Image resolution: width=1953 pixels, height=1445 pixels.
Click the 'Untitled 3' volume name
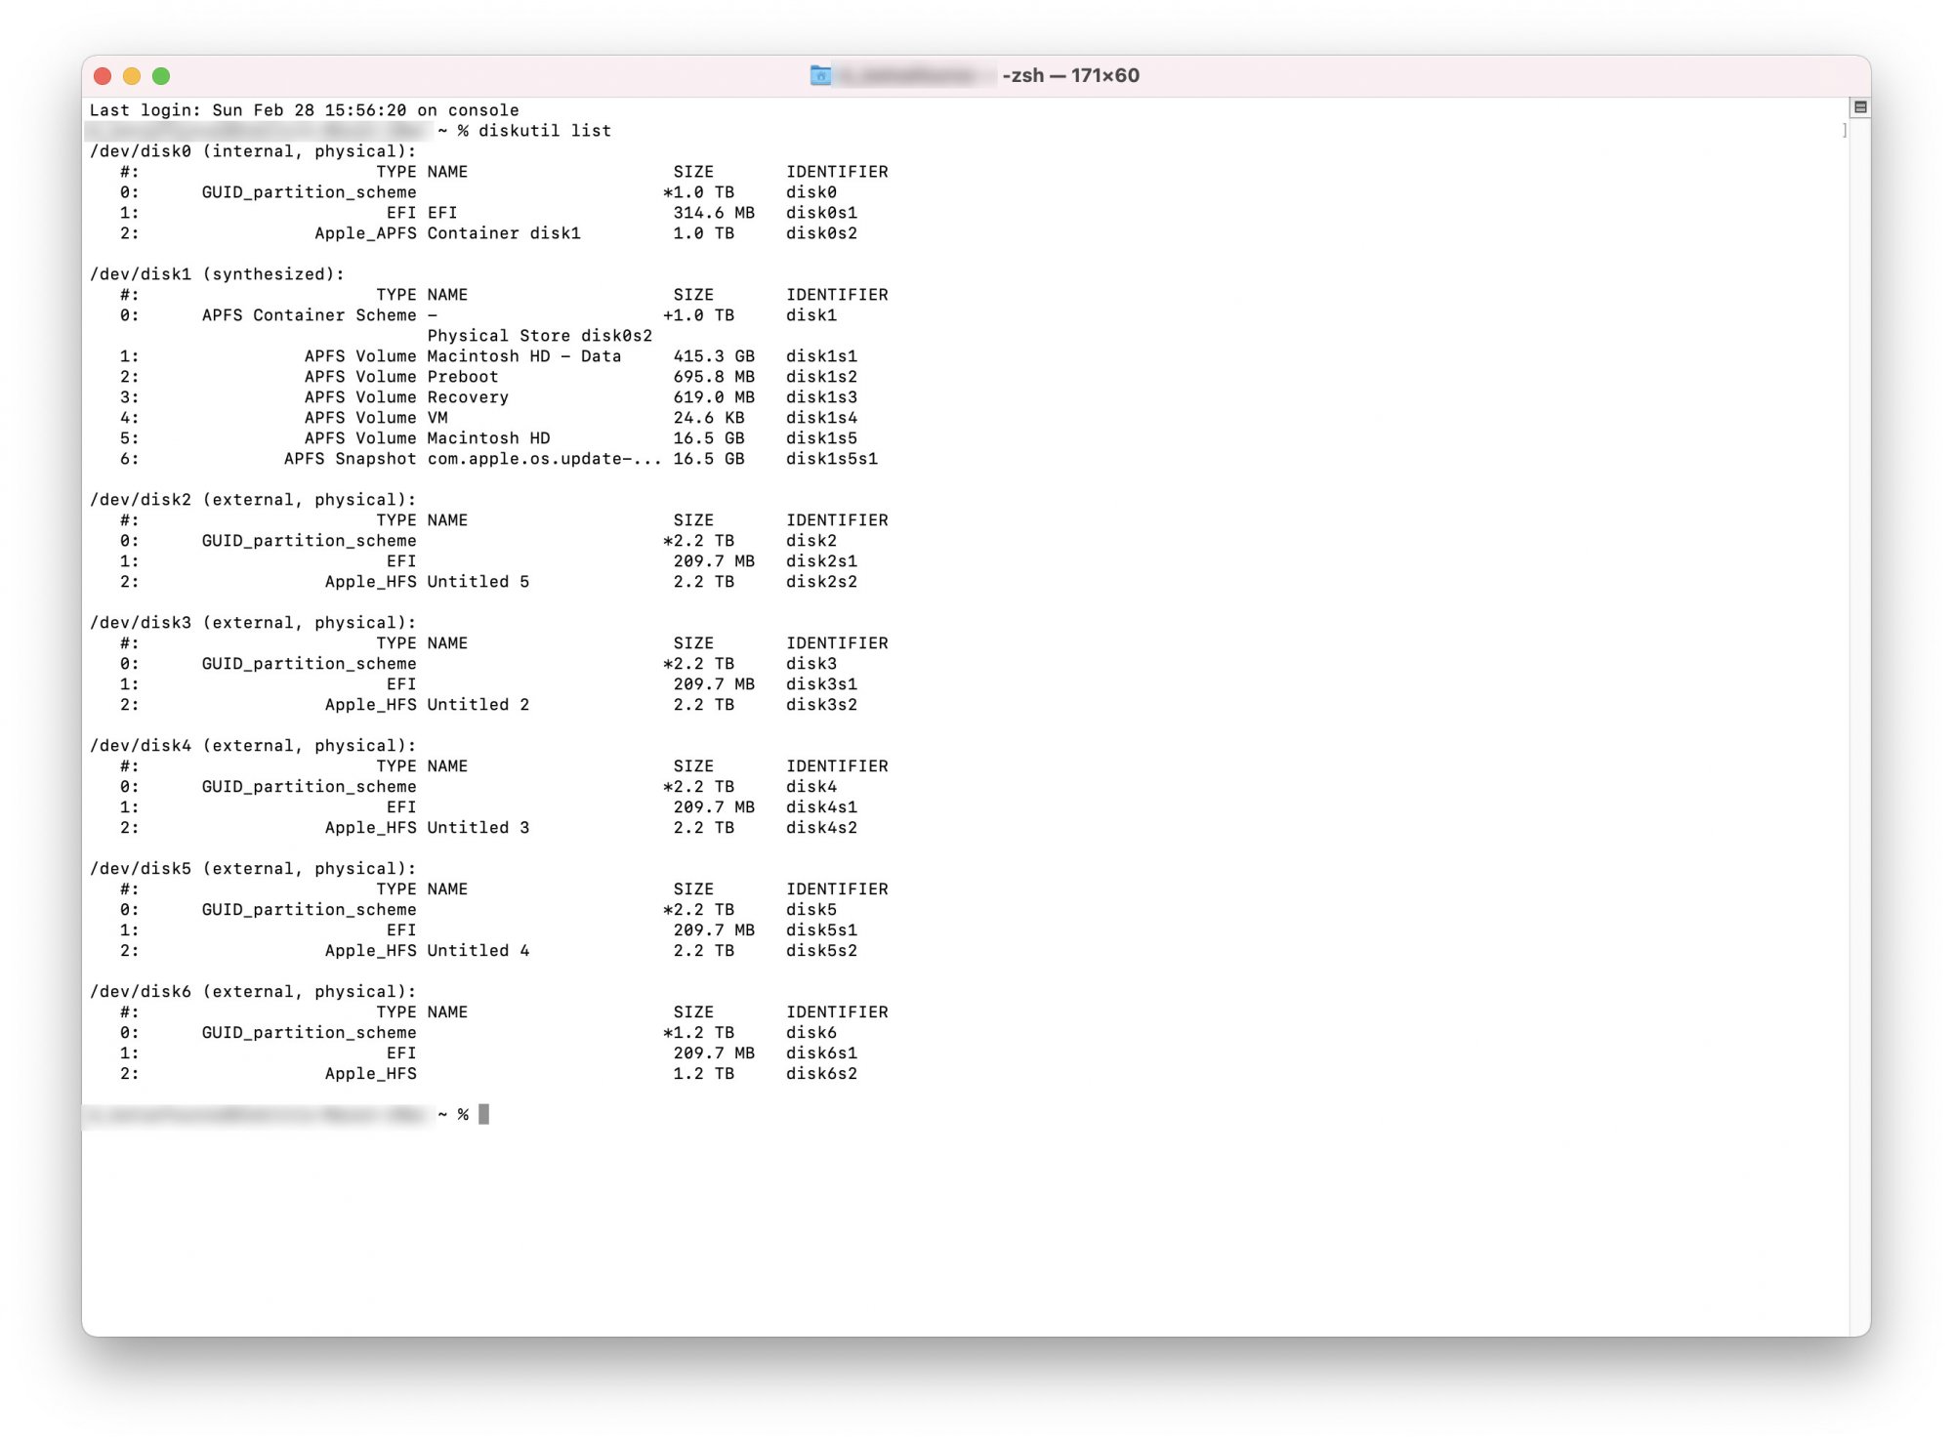coord(478,828)
